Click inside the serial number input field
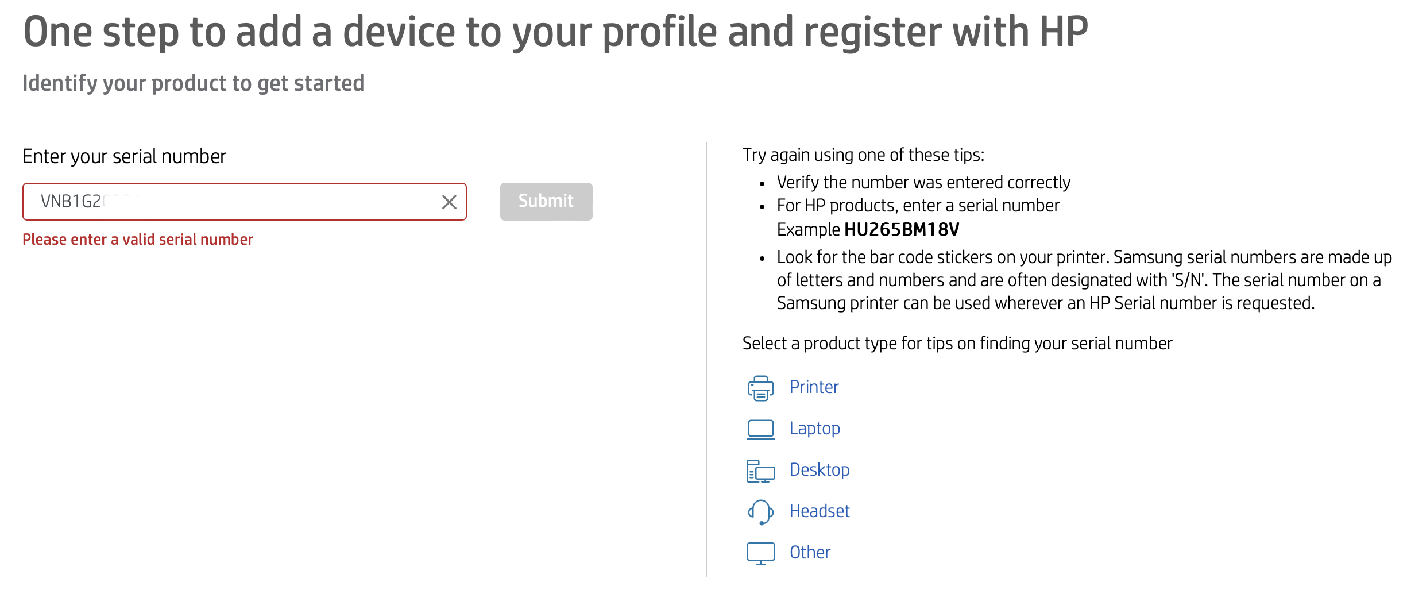 pyautogui.click(x=230, y=202)
